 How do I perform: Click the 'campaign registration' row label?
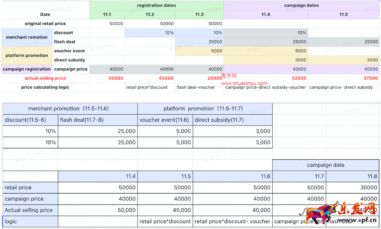(27, 69)
